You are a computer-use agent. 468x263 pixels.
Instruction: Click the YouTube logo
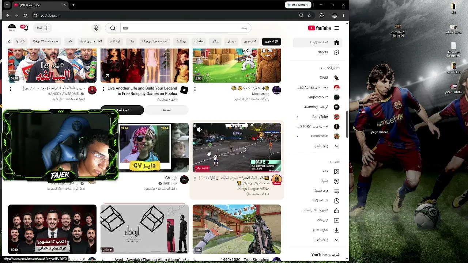[319, 28]
